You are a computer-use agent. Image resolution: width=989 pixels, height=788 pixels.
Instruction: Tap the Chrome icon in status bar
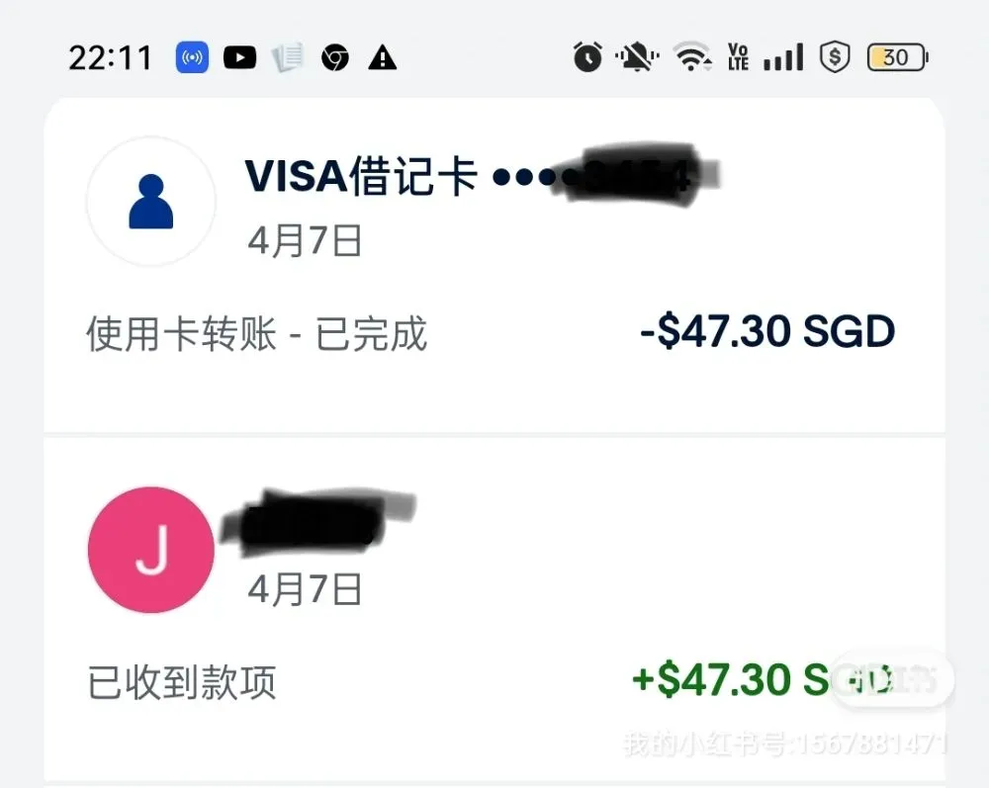tap(335, 58)
